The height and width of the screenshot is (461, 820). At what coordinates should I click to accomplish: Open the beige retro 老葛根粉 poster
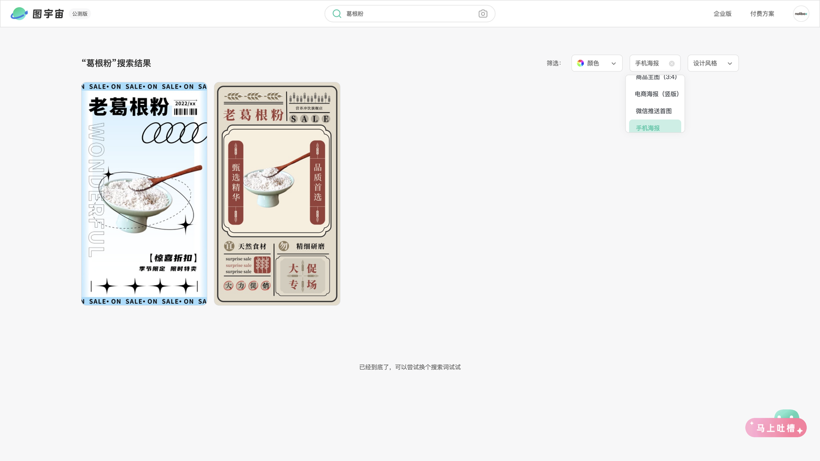[277, 194]
